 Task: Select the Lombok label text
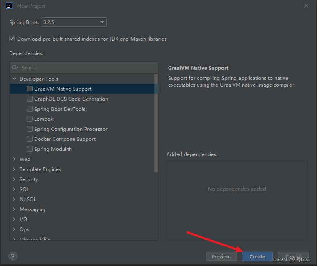[44, 119]
